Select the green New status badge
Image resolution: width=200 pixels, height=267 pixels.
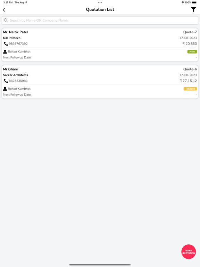(192, 51)
